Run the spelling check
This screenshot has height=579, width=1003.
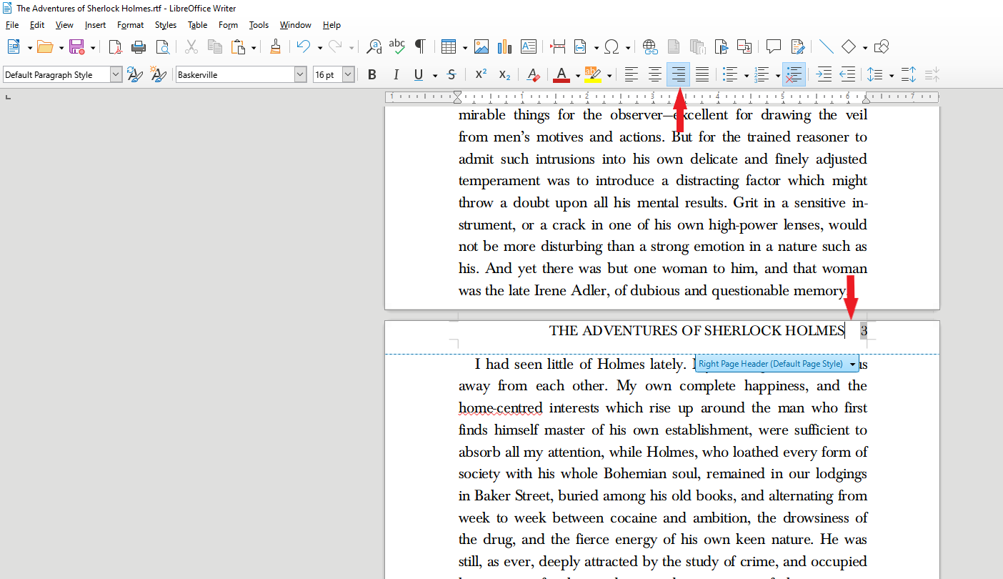[x=397, y=47]
